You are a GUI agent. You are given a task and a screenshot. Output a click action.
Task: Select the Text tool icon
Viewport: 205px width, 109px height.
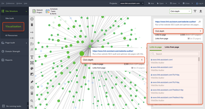click(x=32, y=57)
